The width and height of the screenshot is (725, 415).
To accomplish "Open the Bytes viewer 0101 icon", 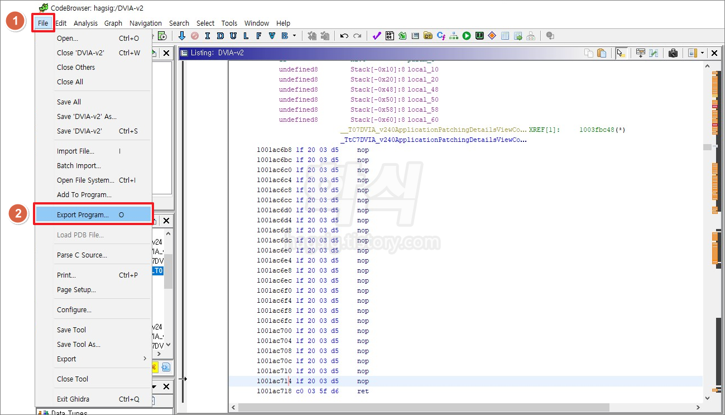I will coord(390,36).
